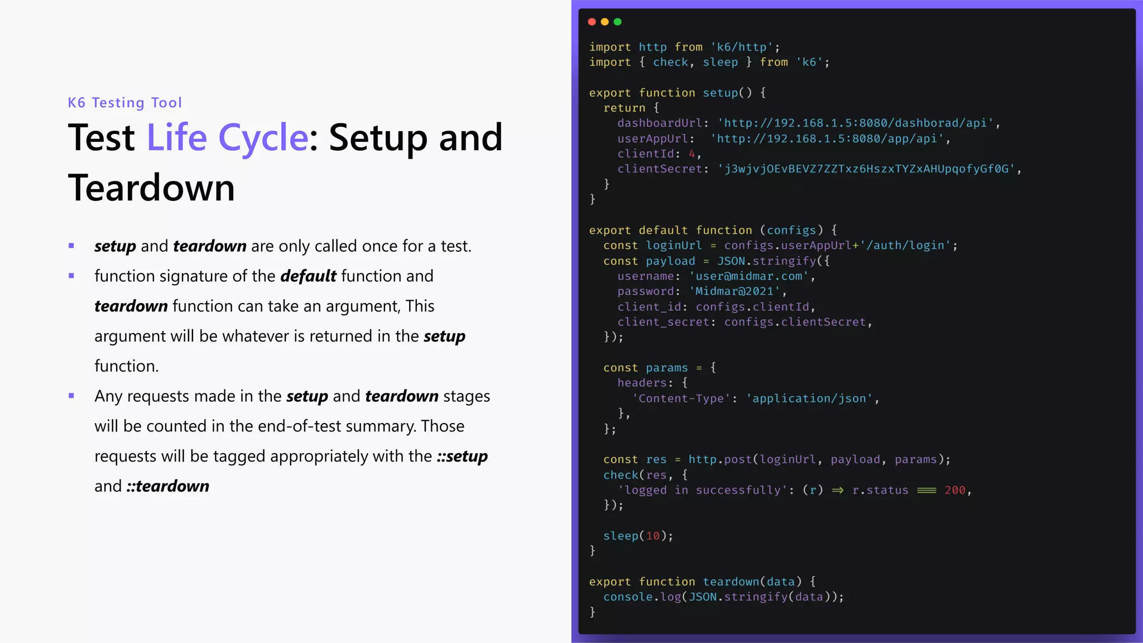Screen dimensions: 1143x643
Task: Click 'client_secret: configs.clientSecret' line
Action: 745,321
